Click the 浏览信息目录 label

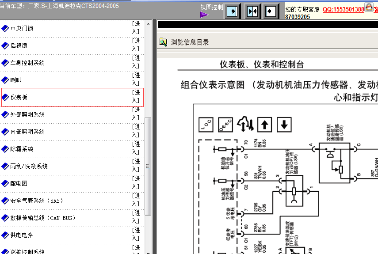(190, 42)
